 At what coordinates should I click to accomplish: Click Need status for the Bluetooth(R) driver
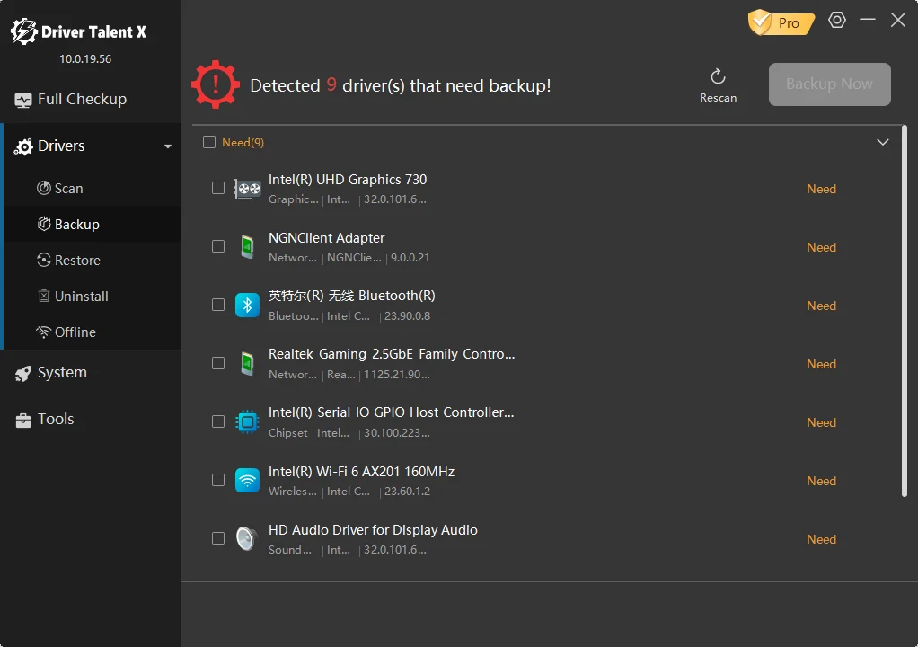click(x=821, y=306)
